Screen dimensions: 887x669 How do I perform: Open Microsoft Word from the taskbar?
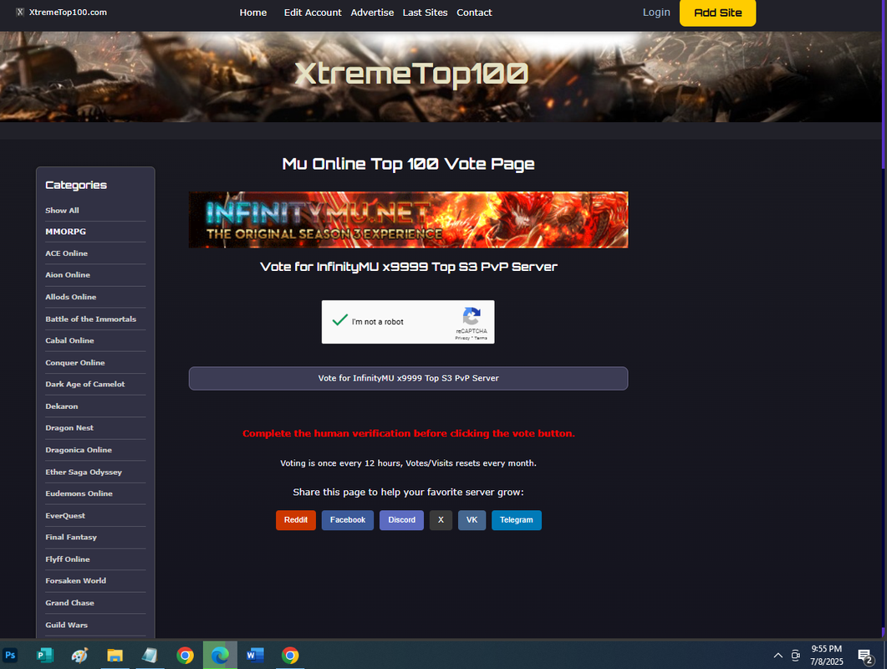(255, 655)
